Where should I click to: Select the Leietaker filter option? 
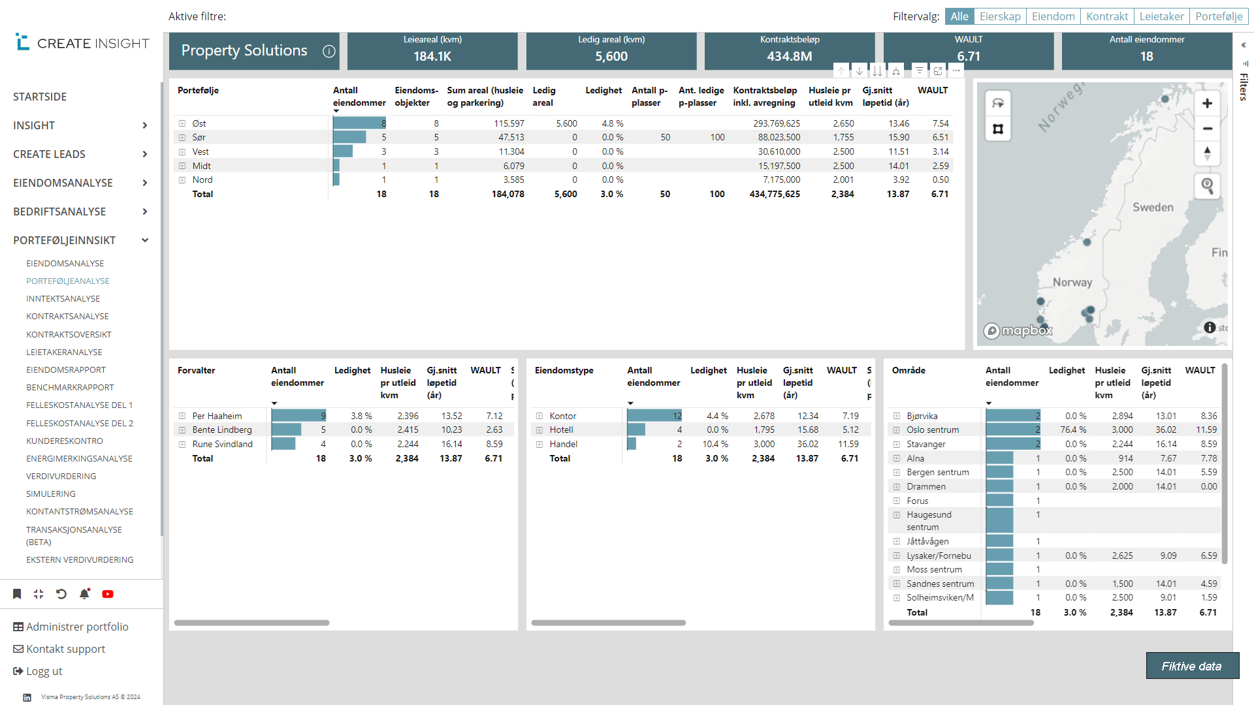(1161, 16)
